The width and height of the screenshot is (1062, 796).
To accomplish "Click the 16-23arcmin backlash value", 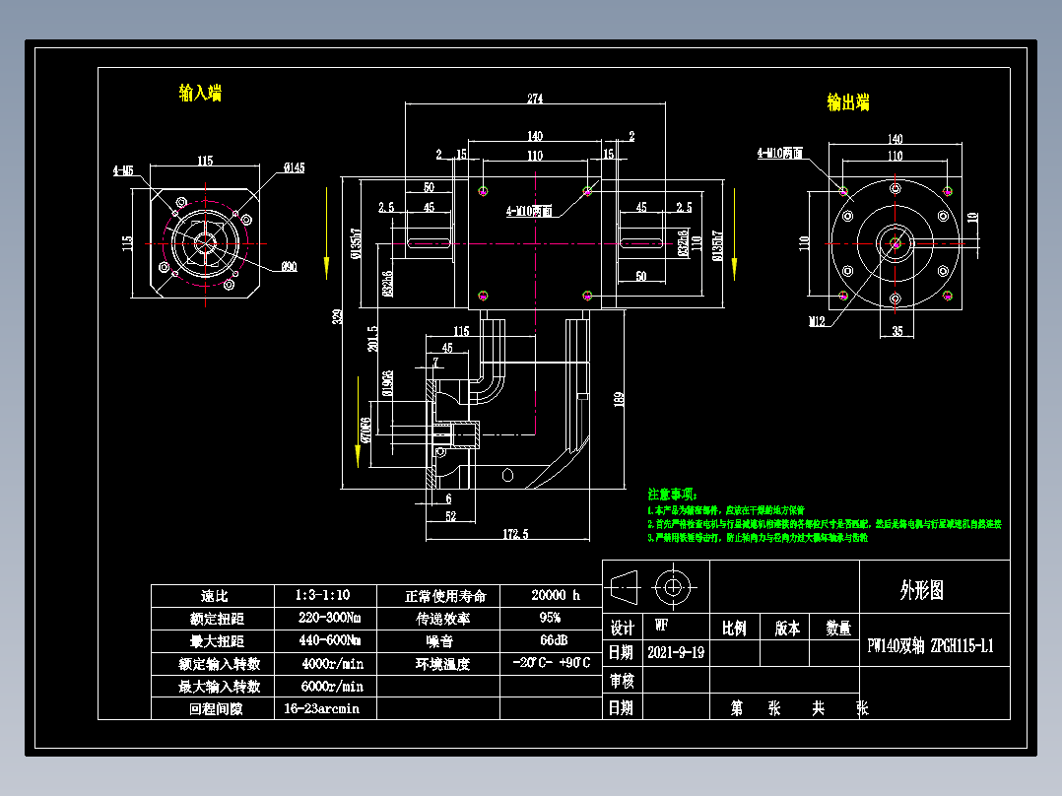I will coord(322,708).
